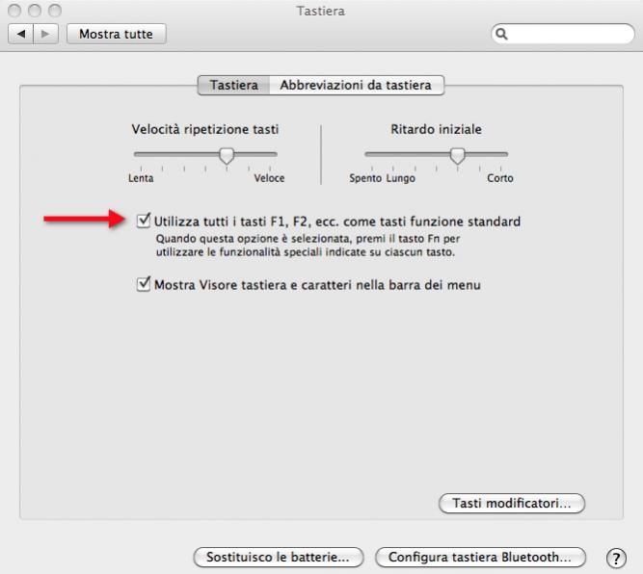Click the forward navigation arrow

point(40,35)
